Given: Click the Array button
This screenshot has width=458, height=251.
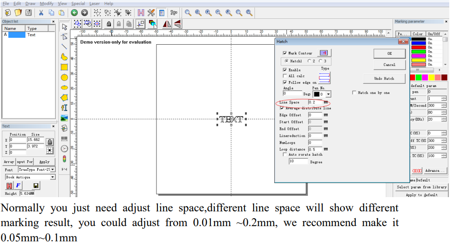Looking at the screenshot, I should (9, 162).
